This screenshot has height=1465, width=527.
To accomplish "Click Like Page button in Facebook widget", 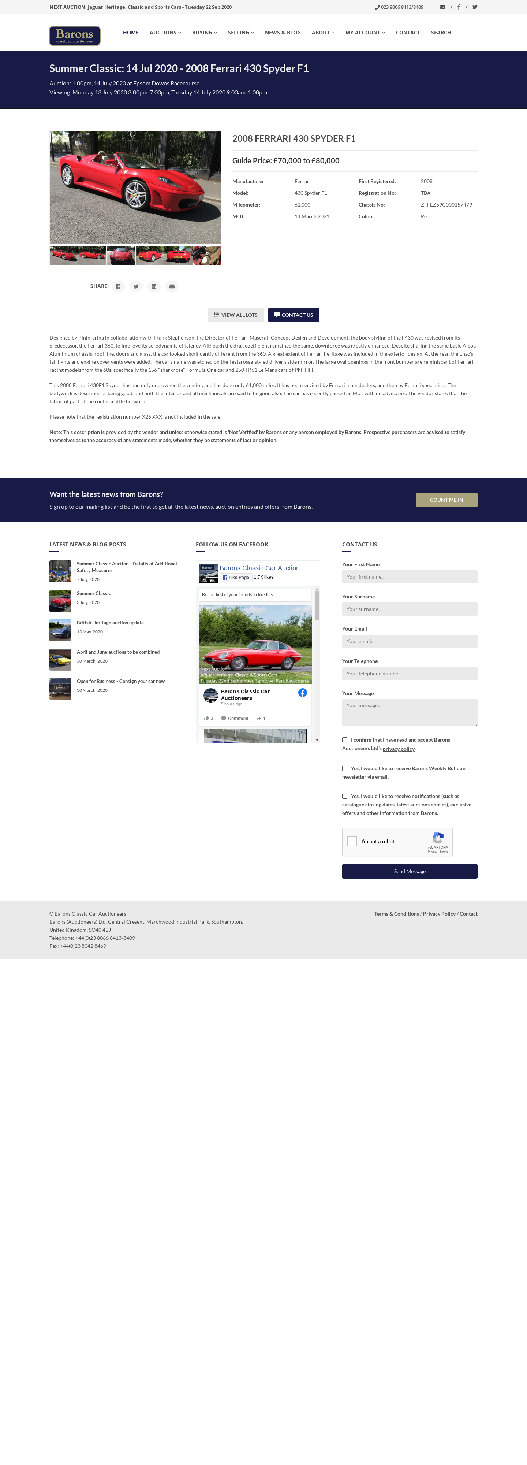I will click(x=236, y=577).
